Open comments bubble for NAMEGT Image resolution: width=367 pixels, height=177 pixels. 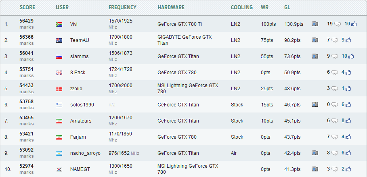(335, 169)
